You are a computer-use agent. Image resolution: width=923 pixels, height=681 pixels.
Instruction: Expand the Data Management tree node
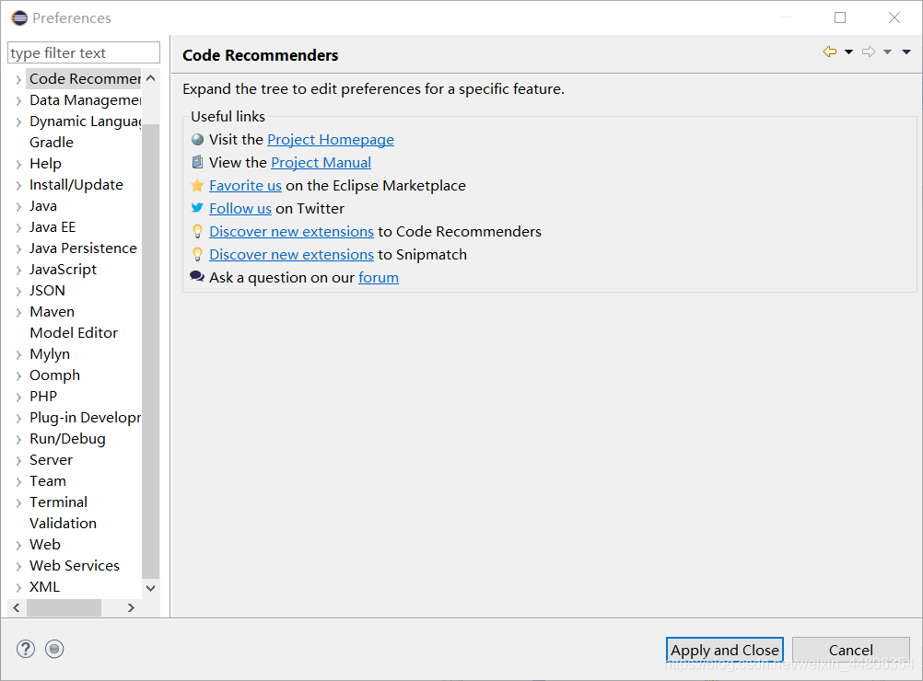[x=18, y=100]
